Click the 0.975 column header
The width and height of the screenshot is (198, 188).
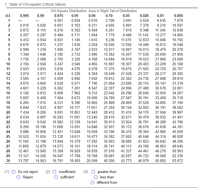pyautogui.click(x=59, y=16)
